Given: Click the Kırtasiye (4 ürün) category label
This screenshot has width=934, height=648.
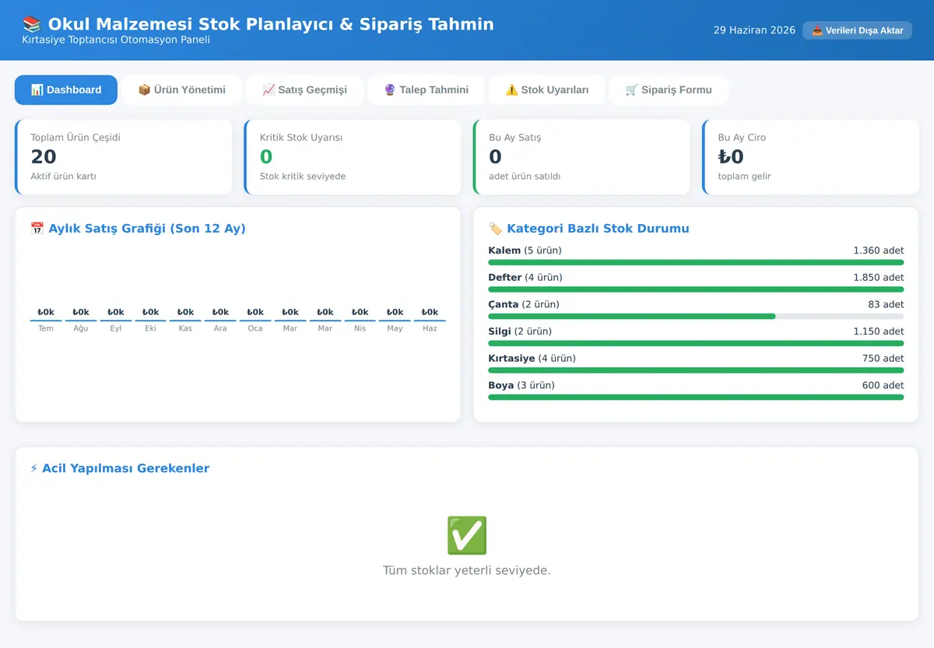Looking at the screenshot, I should tap(532, 359).
